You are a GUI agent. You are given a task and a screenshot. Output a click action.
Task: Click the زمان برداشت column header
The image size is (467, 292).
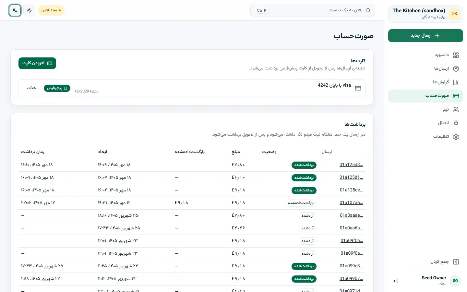(33, 152)
